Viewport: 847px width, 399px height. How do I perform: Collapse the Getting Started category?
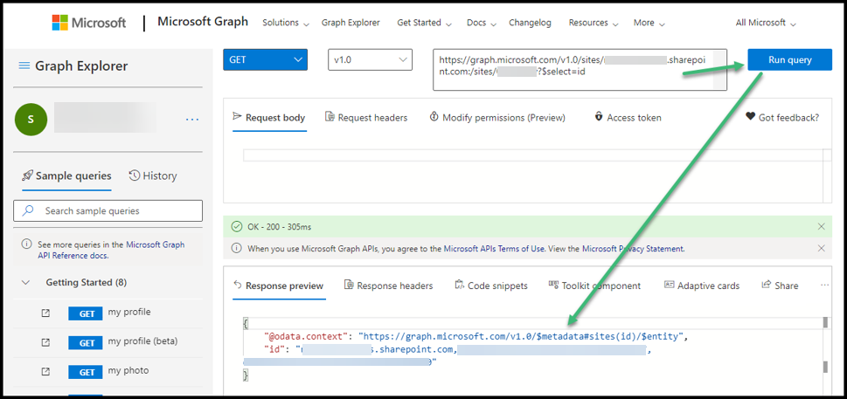click(x=26, y=283)
